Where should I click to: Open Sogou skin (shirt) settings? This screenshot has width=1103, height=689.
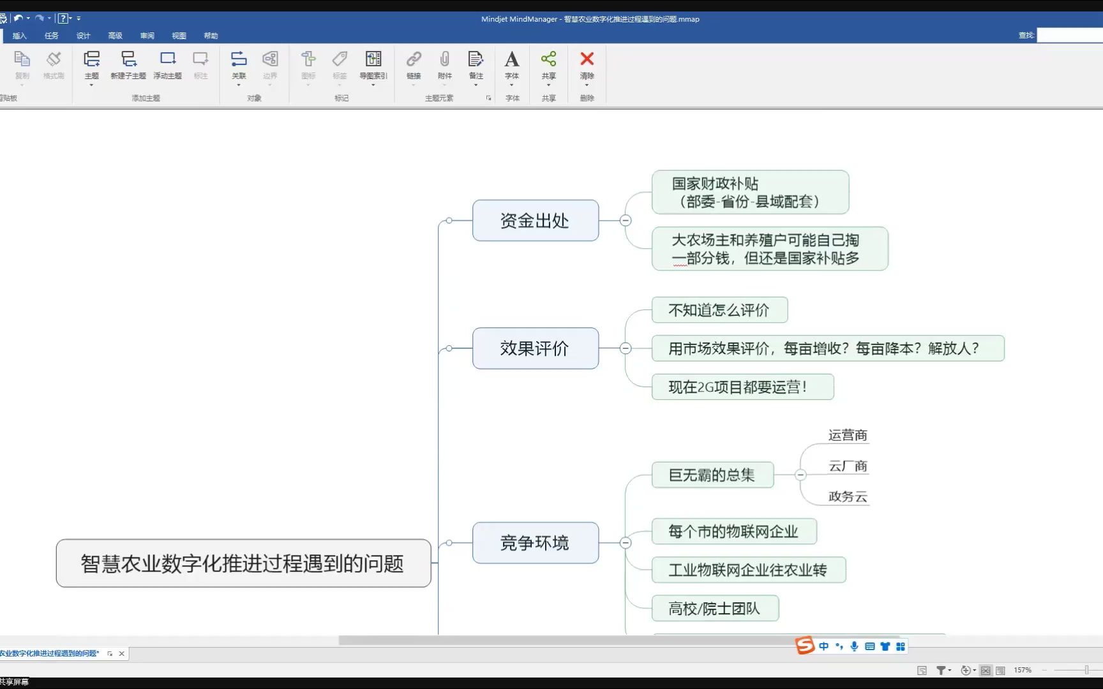pos(885,646)
